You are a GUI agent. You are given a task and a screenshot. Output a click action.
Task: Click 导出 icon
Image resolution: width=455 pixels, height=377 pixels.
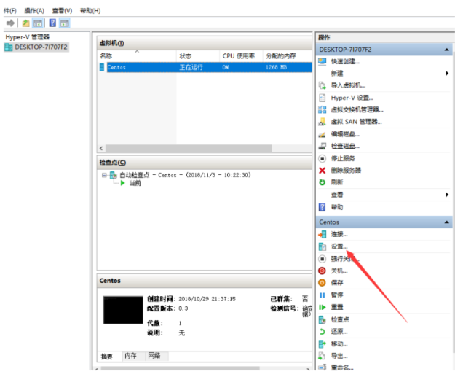[322, 356]
